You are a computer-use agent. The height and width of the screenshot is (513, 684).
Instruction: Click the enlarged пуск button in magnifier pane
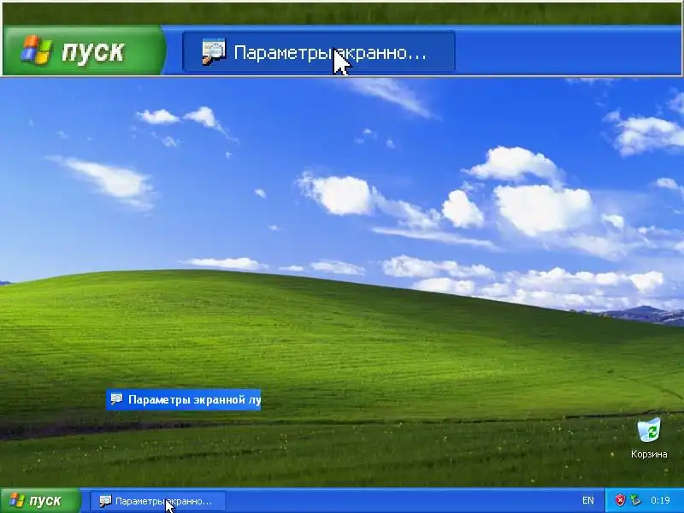point(84,51)
